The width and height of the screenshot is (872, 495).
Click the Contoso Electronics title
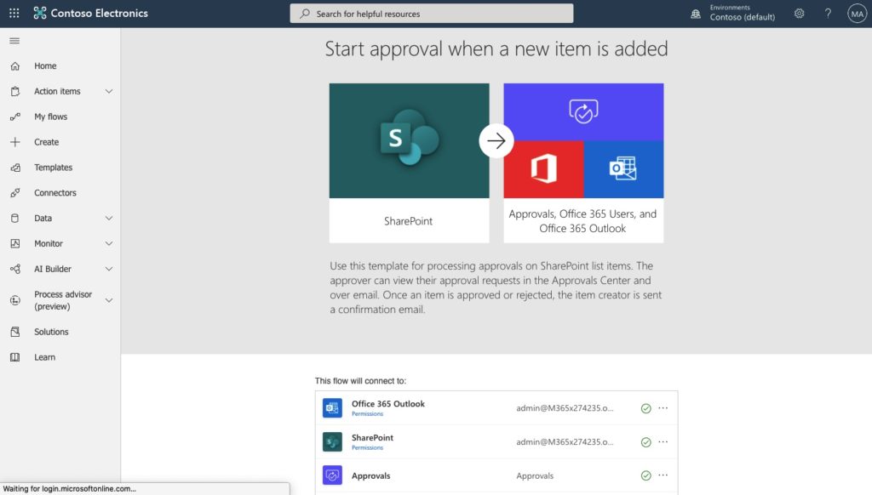100,14
